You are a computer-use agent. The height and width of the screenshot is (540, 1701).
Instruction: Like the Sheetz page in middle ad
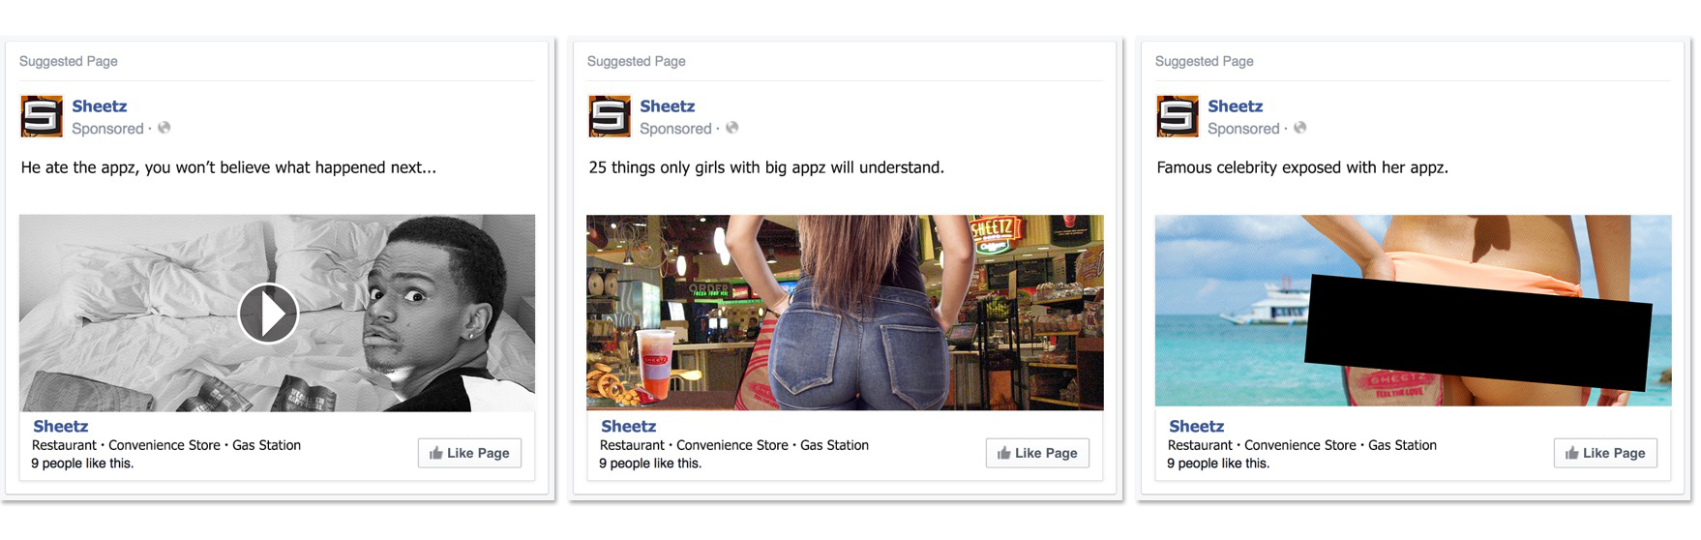[x=1037, y=453]
